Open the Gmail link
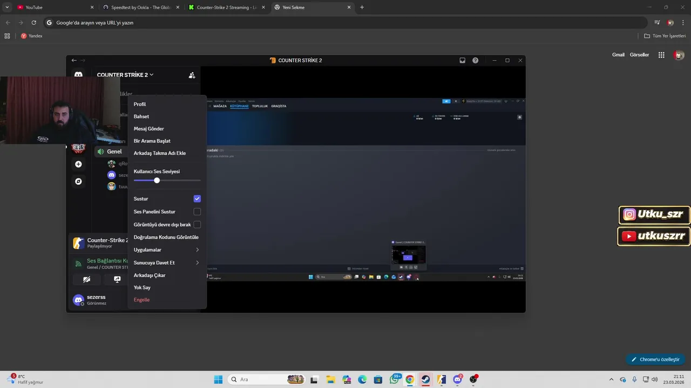Image resolution: width=691 pixels, height=388 pixels. (x=618, y=55)
